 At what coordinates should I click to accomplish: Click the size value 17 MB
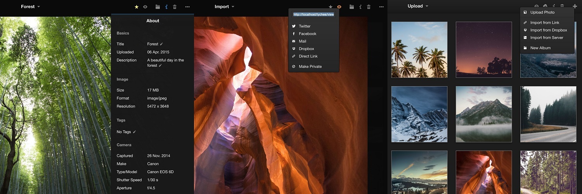(x=153, y=90)
